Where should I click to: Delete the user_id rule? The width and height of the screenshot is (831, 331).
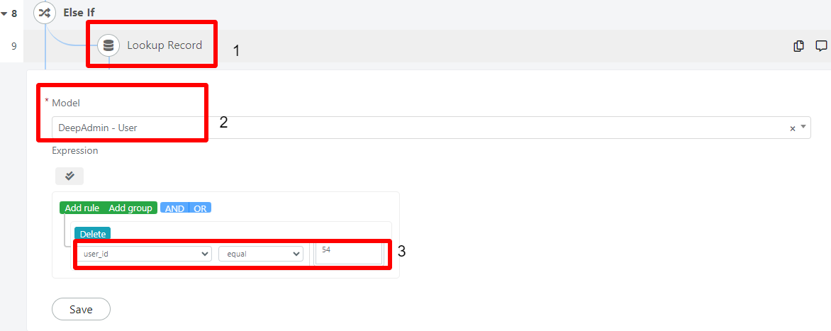(93, 234)
